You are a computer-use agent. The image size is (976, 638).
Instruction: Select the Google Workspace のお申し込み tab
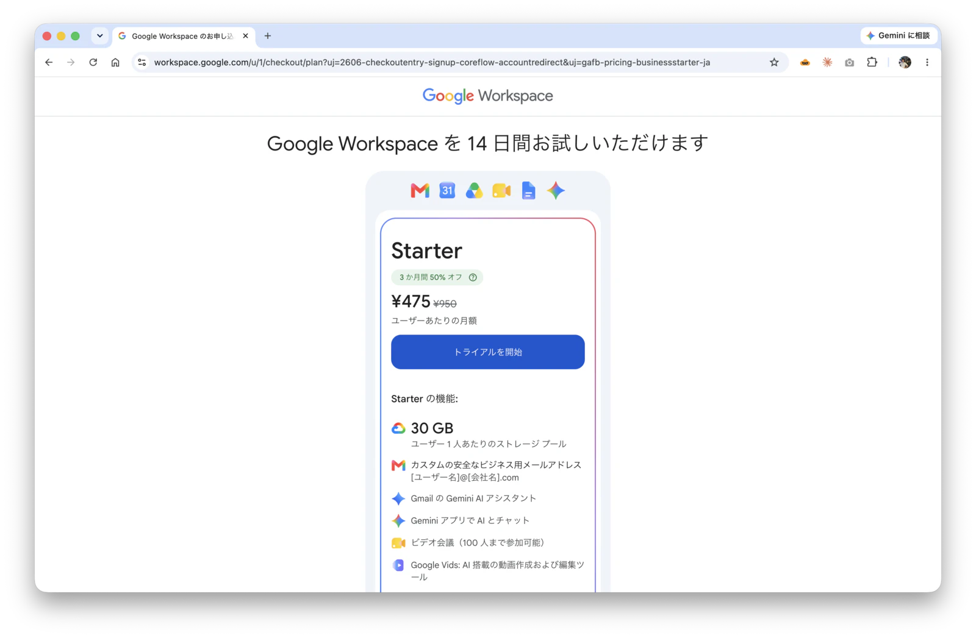tap(183, 36)
